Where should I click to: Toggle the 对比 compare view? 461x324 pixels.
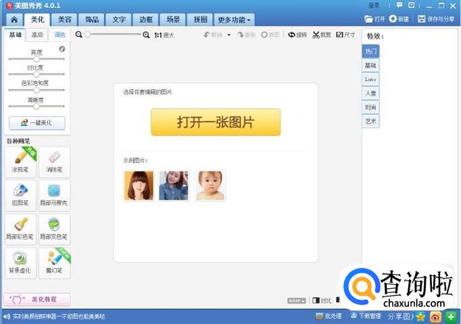[322, 300]
